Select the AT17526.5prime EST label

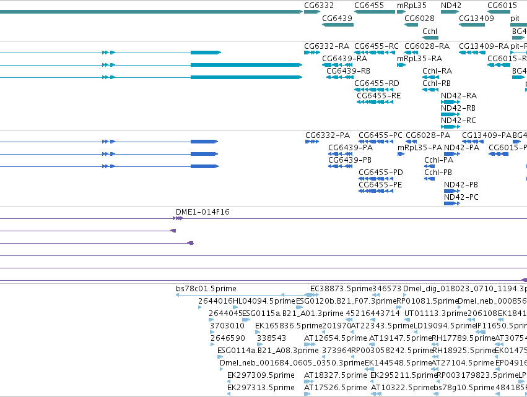(x=336, y=388)
